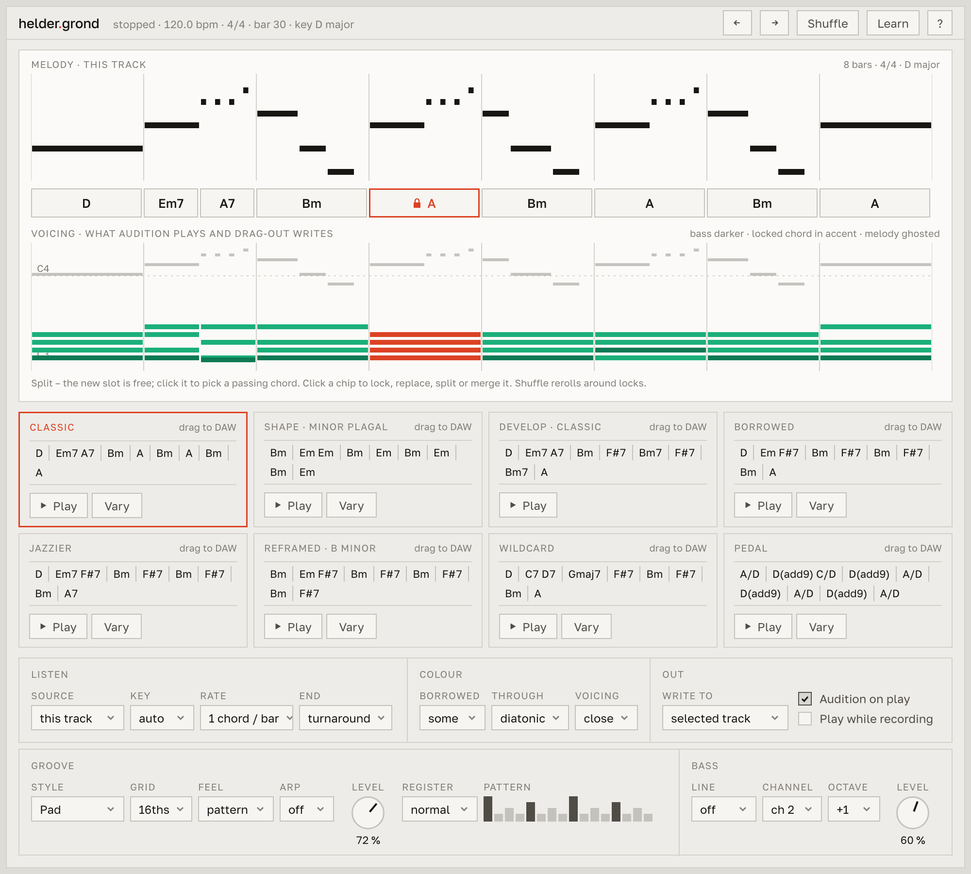Click the Gmaj7 chord in Wildcard card
The width and height of the screenshot is (971, 874).
(x=585, y=574)
